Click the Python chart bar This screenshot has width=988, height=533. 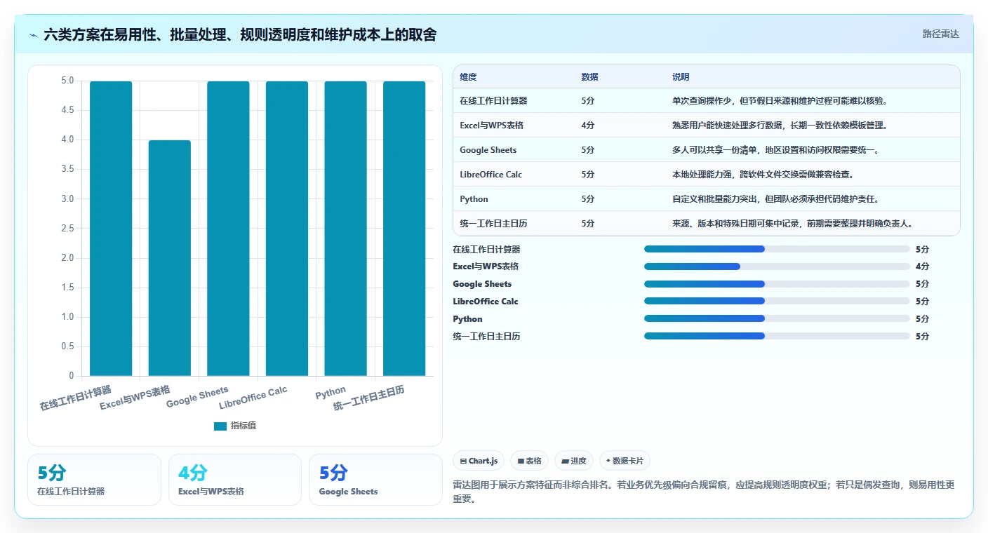pyautogui.click(x=345, y=229)
